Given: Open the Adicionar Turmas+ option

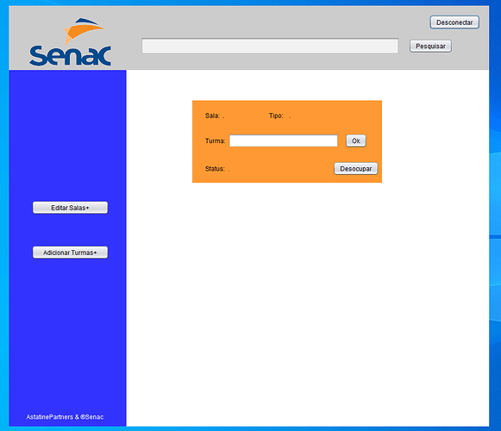Looking at the screenshot, I should pos(70,253).
